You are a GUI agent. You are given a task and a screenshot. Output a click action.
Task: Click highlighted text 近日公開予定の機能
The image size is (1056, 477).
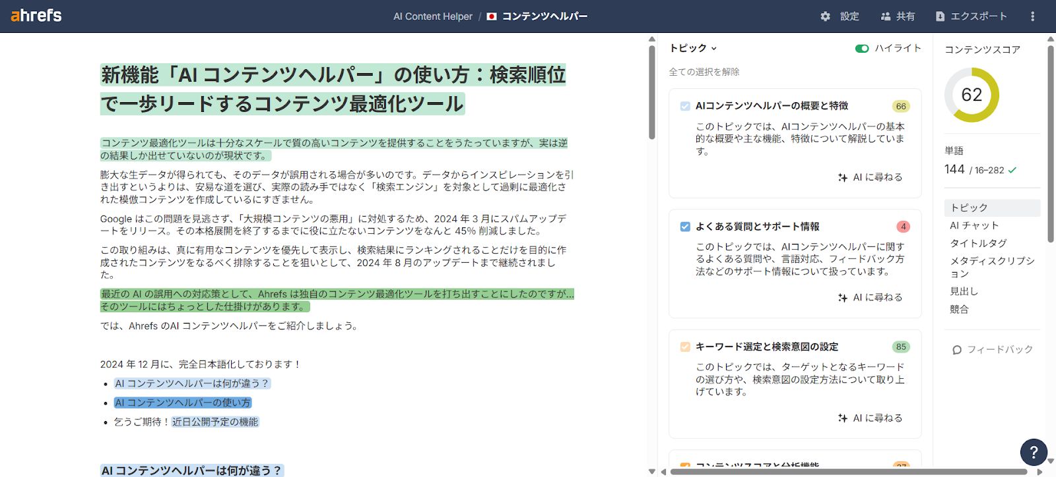[215, 422]
